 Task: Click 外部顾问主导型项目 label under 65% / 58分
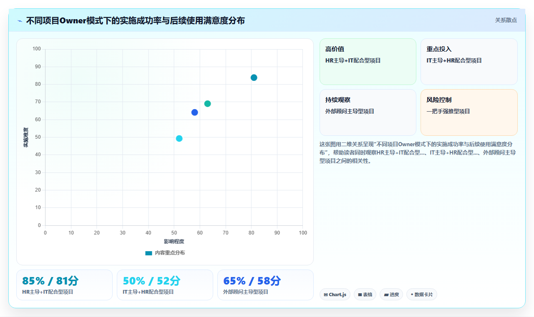pos(246,292)
